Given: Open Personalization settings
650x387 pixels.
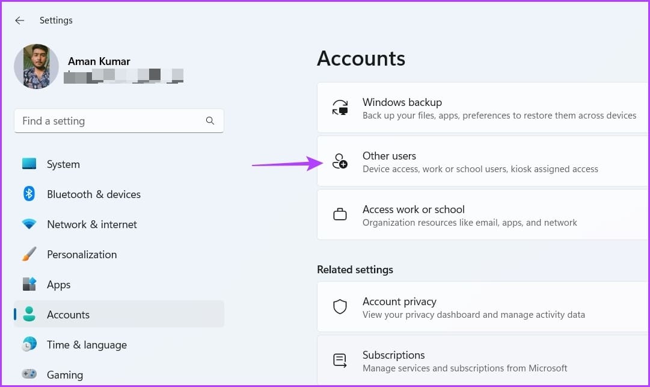Looking at the screenshot, I should (82, 254).
